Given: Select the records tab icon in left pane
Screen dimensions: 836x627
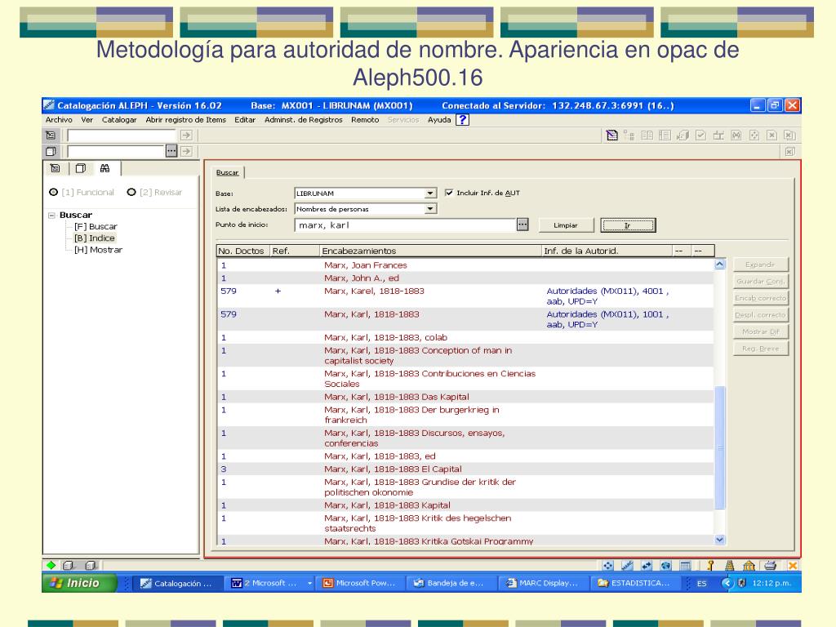Looking at the screenshot, I should tap(55, 168).
